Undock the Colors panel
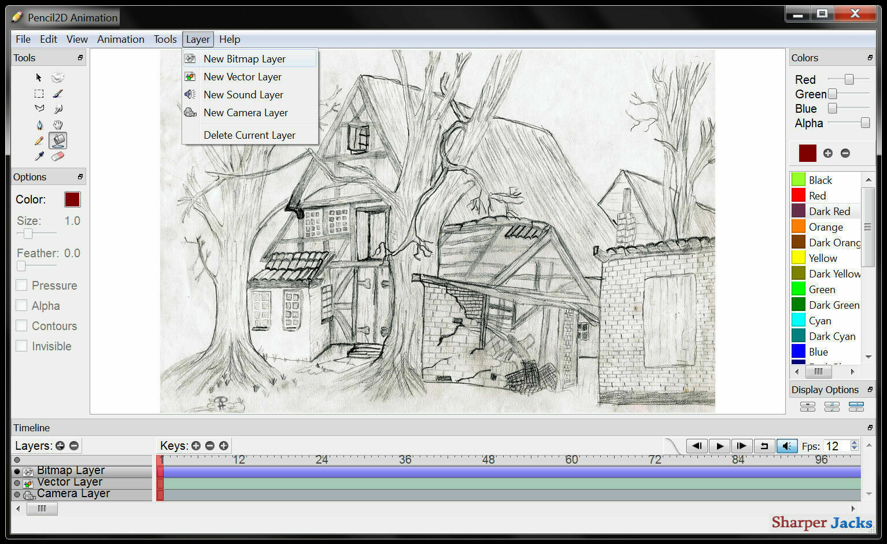 click(870, 58)
